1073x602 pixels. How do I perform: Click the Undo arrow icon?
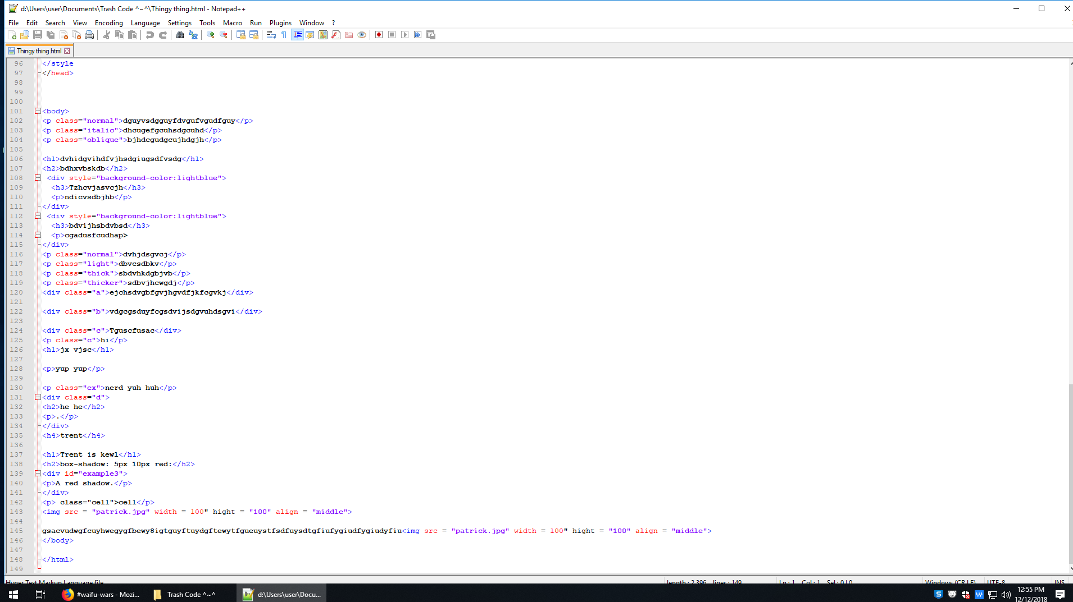(x=150, y=35)
